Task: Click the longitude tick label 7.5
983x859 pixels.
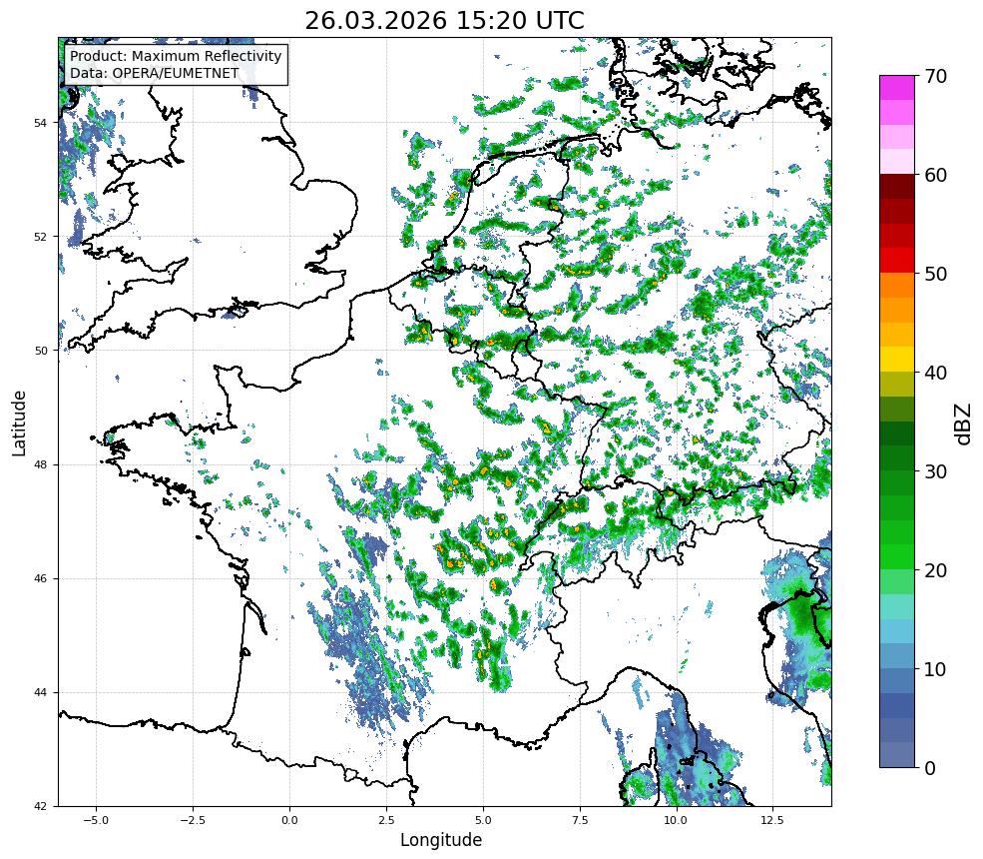Action: point(580,820)
